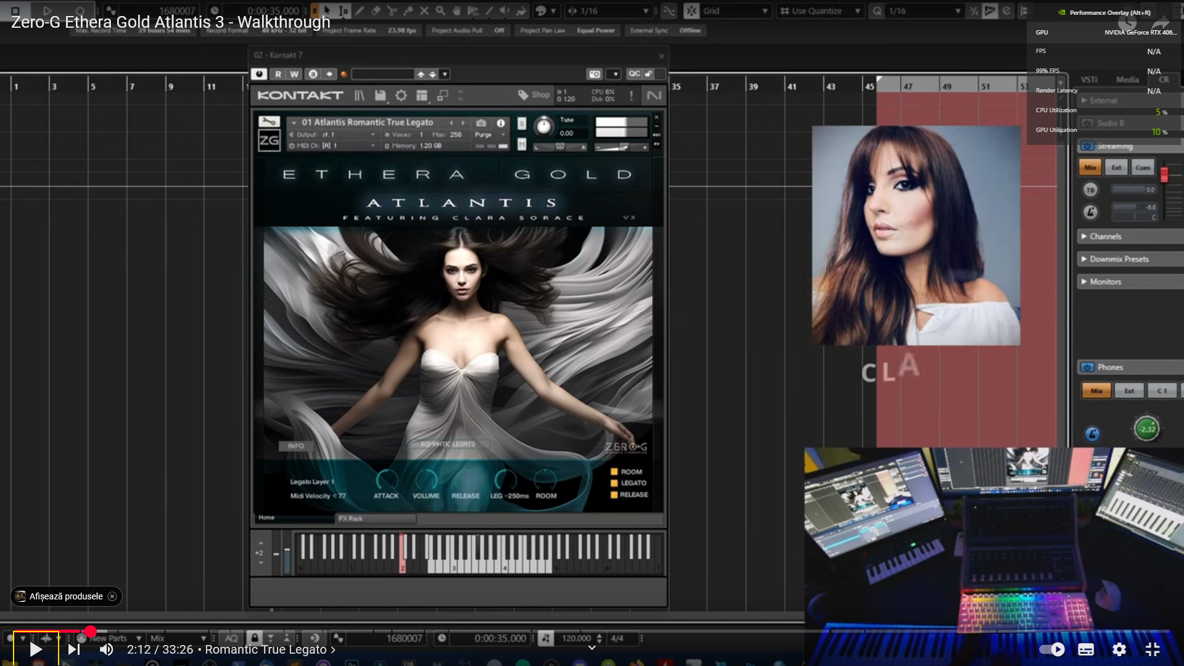Mute the Atlantis instrument
The height and width of the screenshot is (666, 1184).
(522, 144)
